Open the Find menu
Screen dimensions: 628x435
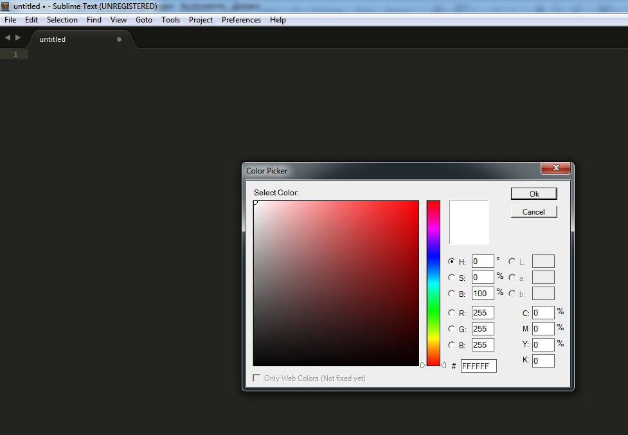[94, 20]
